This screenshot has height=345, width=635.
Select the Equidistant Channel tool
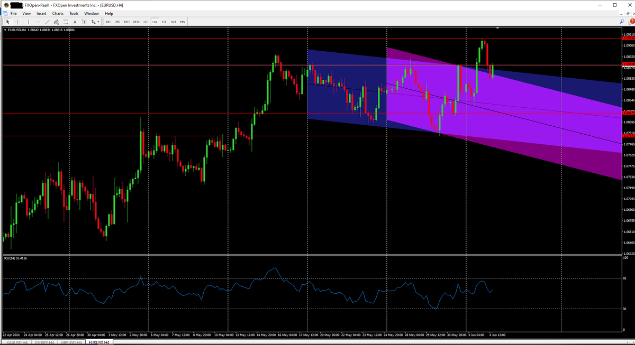pos(56,22)
